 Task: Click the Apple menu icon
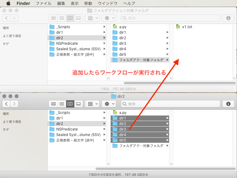[8, 3]
